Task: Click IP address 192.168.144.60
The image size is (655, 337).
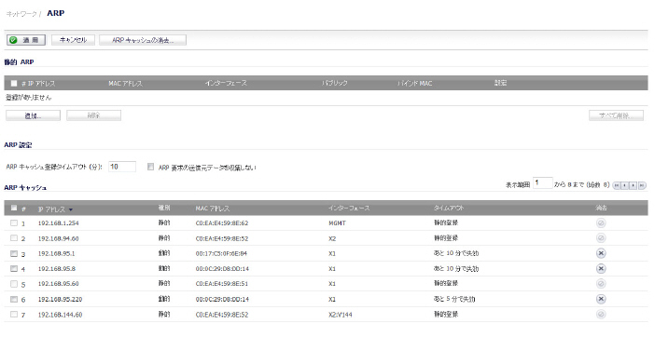Action: tap(60, 315)
